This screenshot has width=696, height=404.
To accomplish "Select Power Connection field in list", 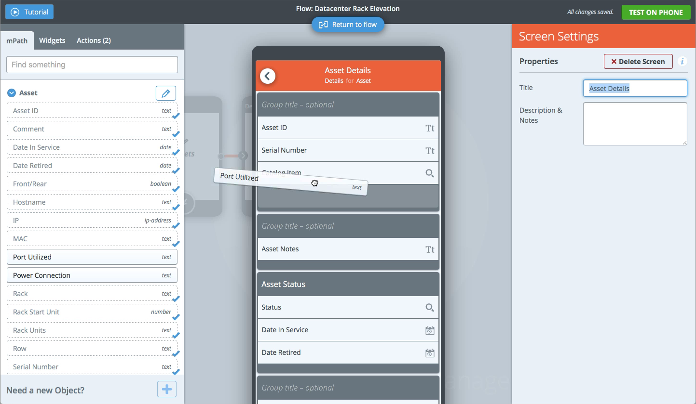I will [x=92, y=275].
